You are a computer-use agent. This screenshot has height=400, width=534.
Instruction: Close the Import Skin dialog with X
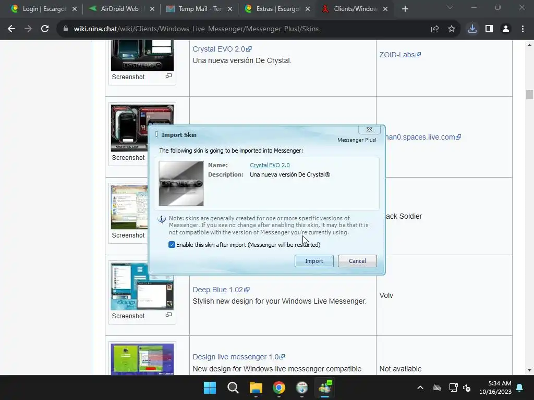click(369, 130)
